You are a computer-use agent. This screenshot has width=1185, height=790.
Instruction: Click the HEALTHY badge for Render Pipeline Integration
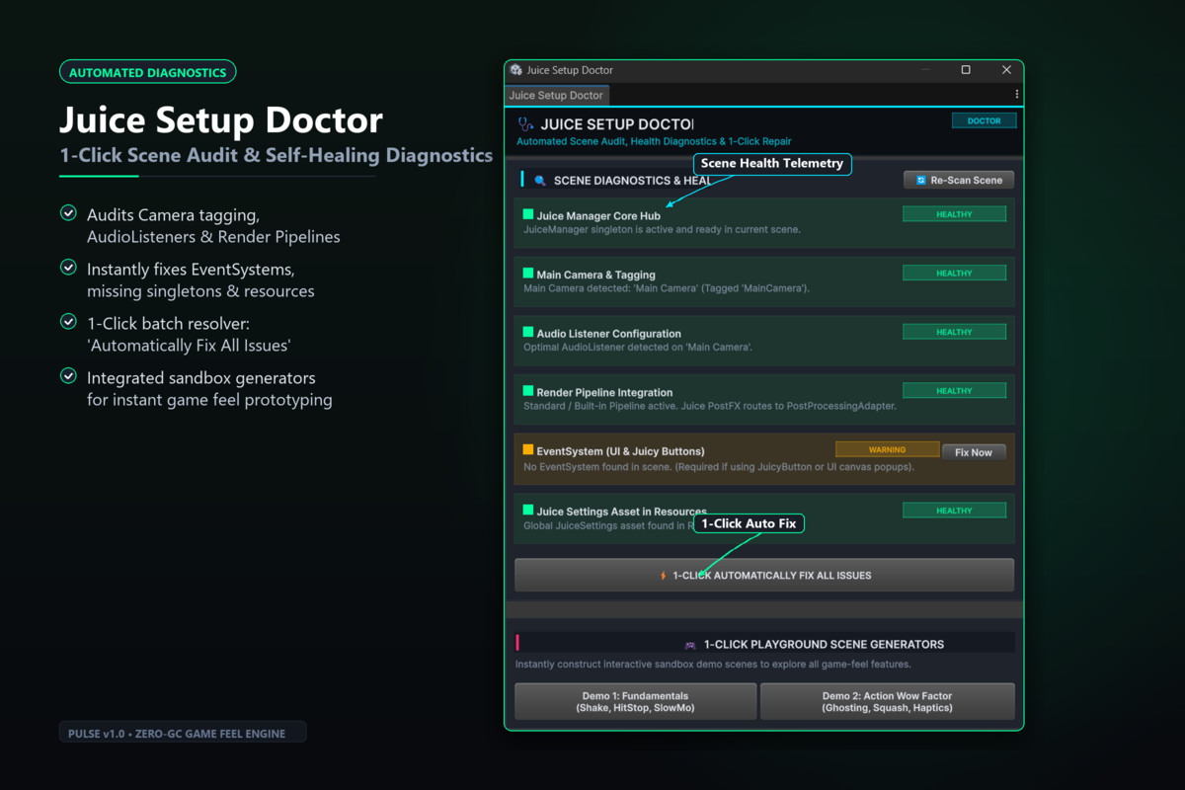tap(954, 391)
